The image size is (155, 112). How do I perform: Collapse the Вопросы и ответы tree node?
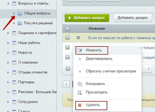8,4
